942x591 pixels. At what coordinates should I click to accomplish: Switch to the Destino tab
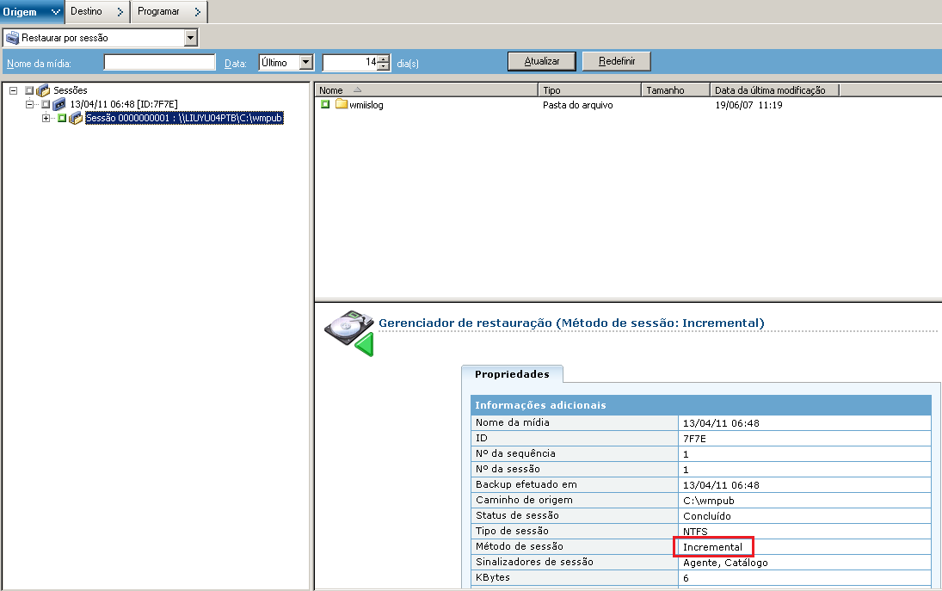(95, 12)
